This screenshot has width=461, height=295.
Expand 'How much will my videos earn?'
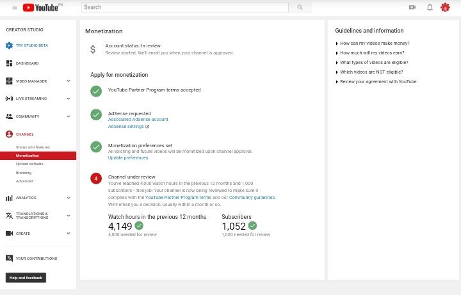click(x=370, y=53)
